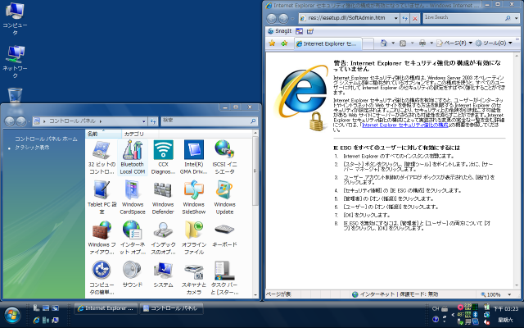Click Control Panel vertical scrollbar thumb
Screen dimensions: 524x328
pos(255,171)
